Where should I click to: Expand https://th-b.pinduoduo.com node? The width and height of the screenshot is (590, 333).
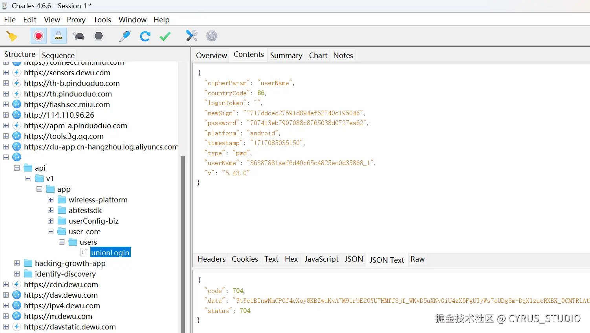pyautogui.click(x=6, y=83)
